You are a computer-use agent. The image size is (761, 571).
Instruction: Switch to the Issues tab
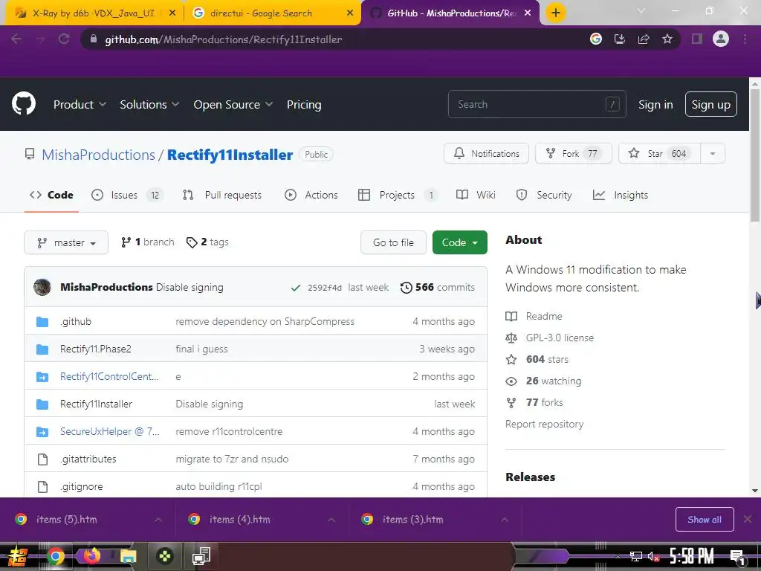pos(128,195)
